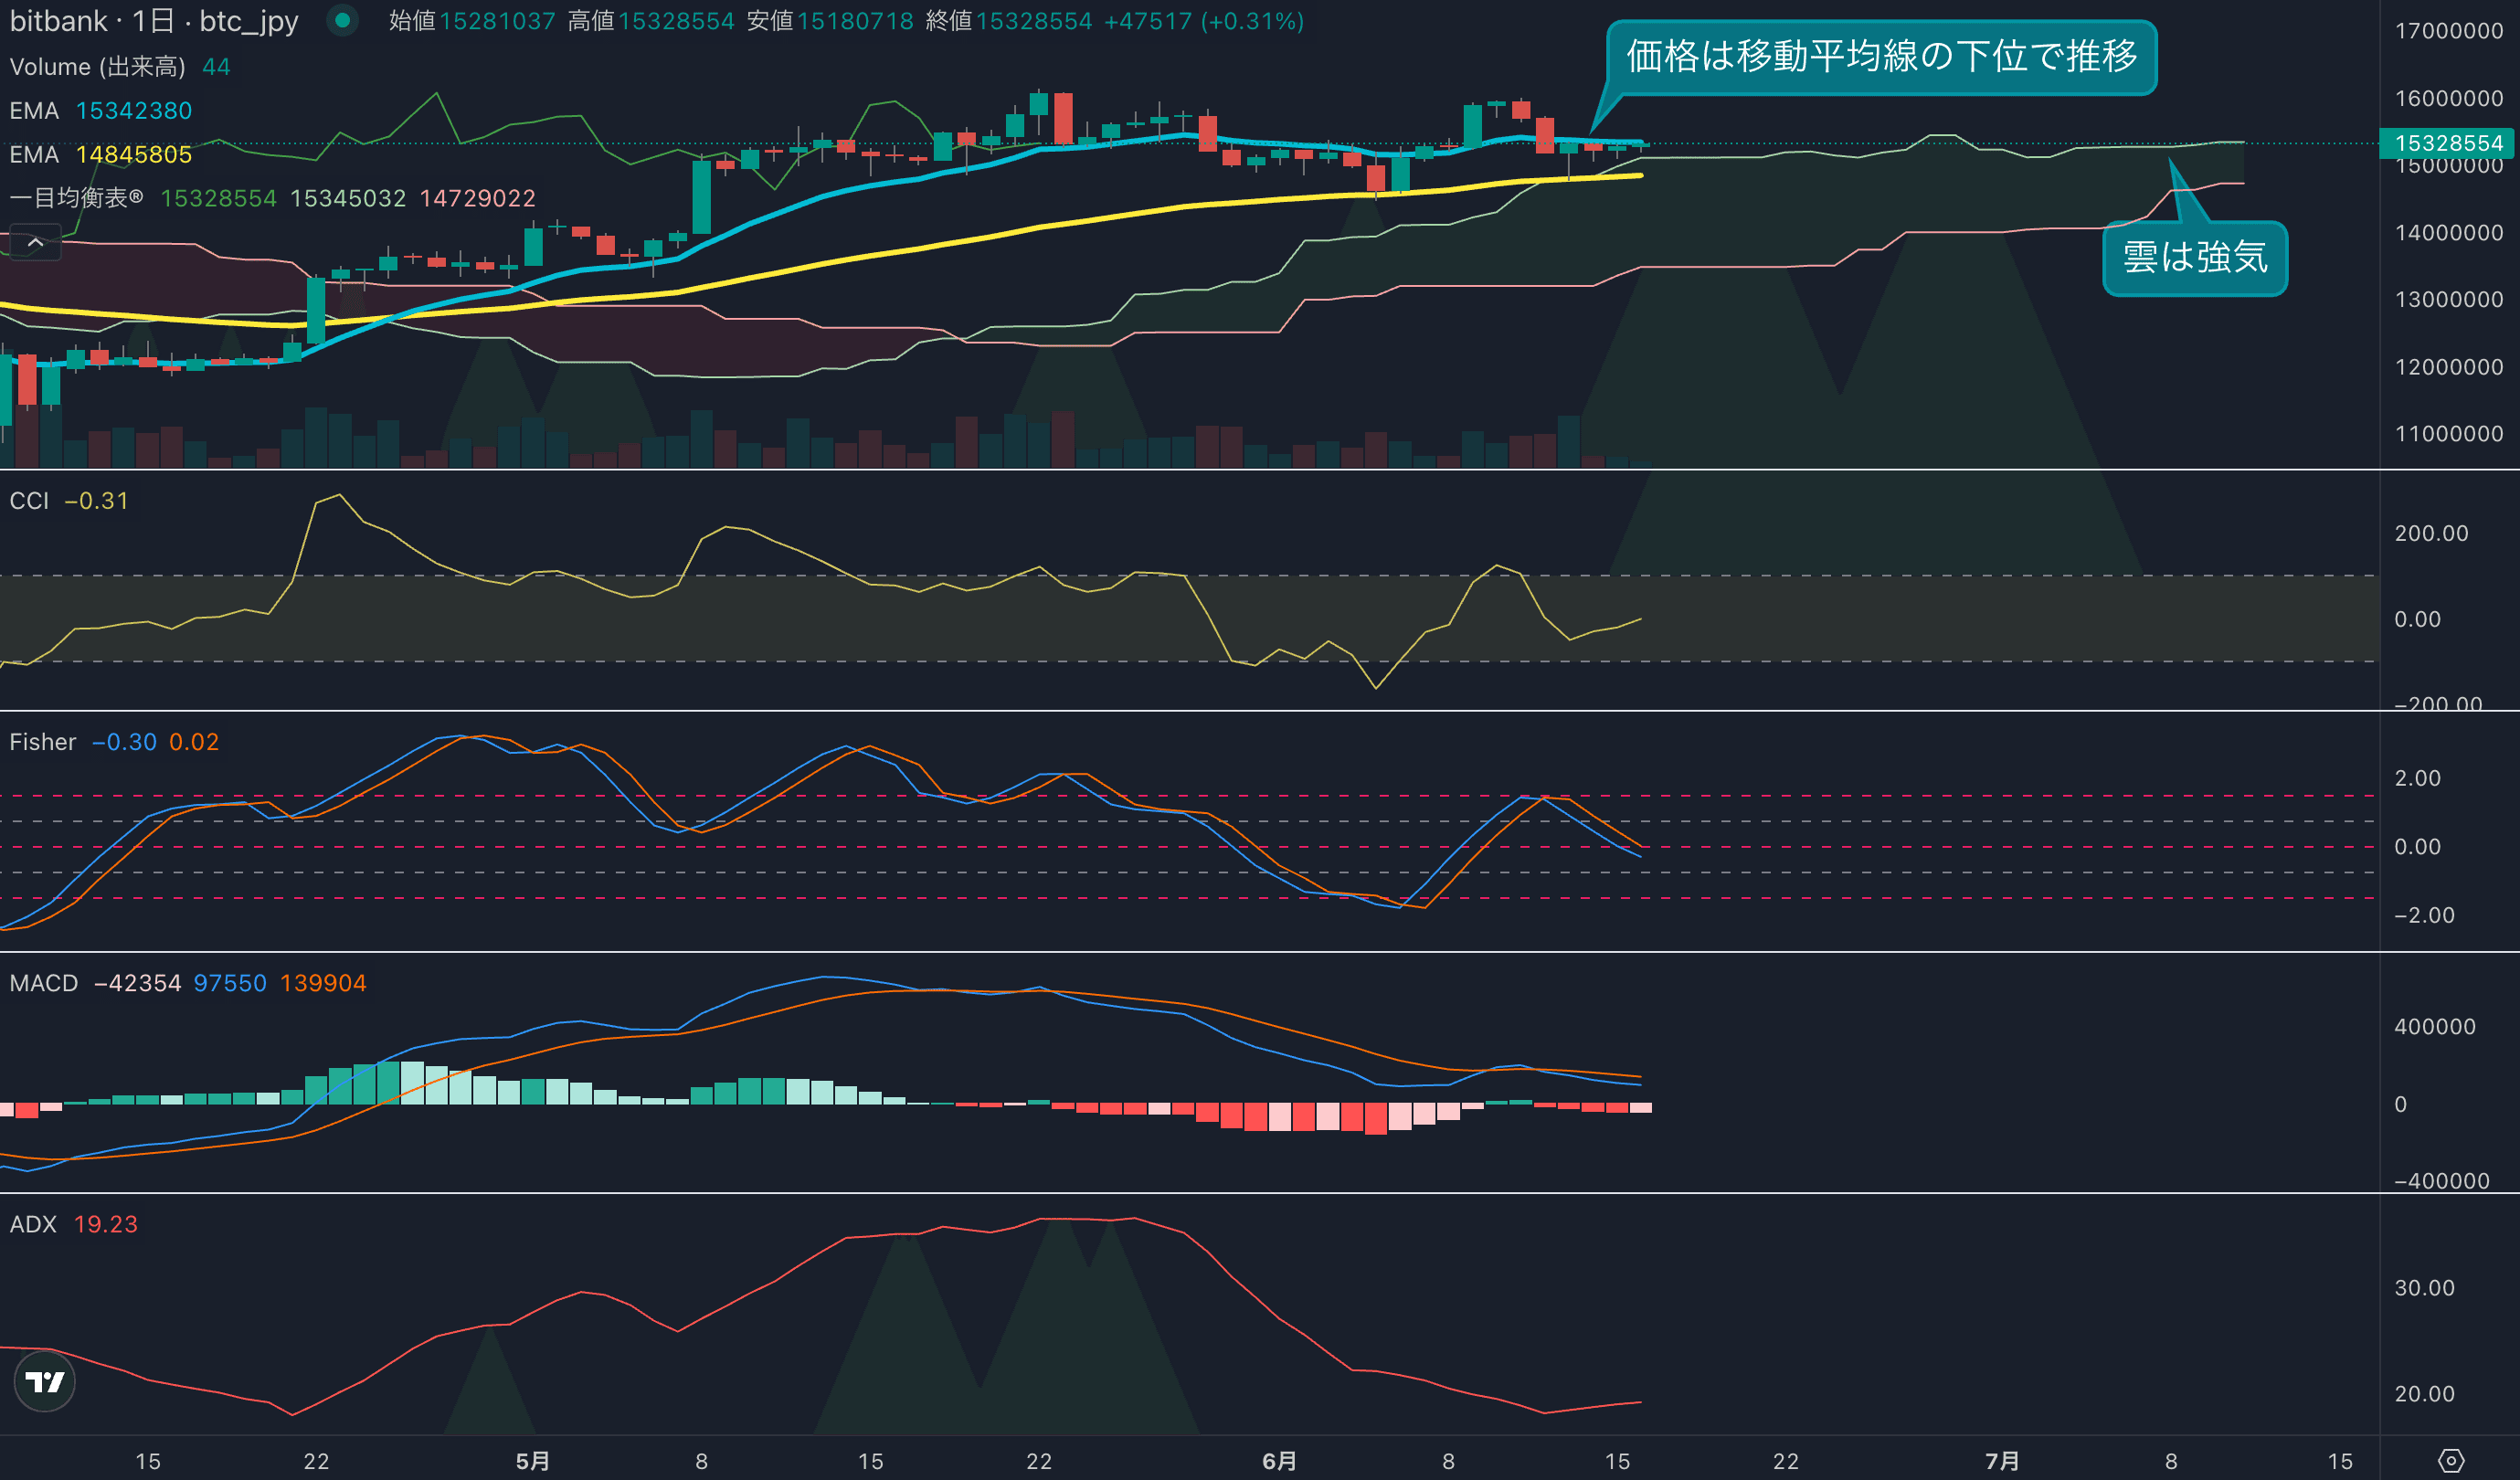The width and height of the screenshot is (2520, 1480).
Task: Click the 6月 marker on time axis
Action: pos(1279,1461)
